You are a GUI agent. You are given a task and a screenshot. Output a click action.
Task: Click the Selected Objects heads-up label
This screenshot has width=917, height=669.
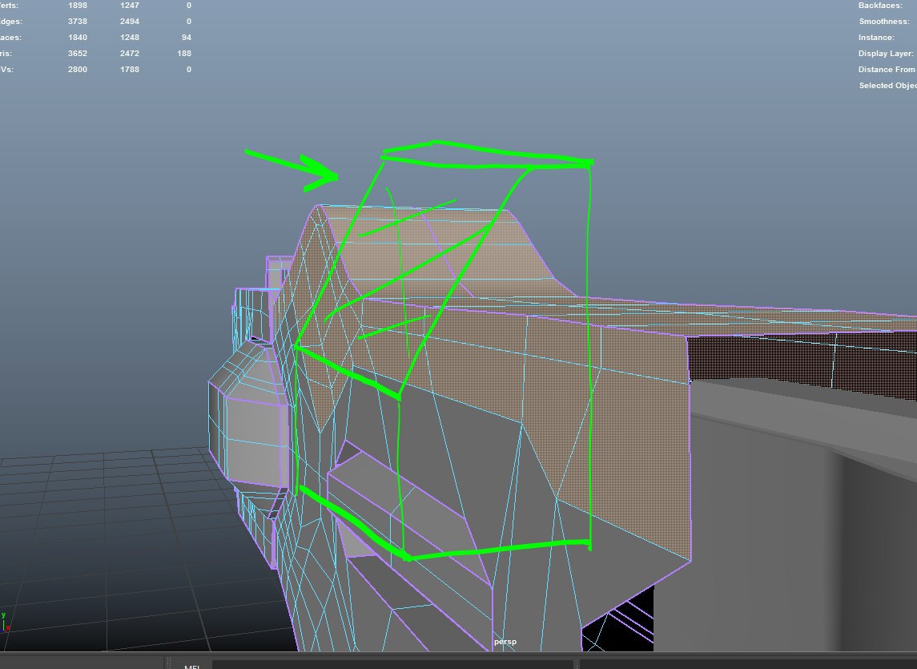887,86
